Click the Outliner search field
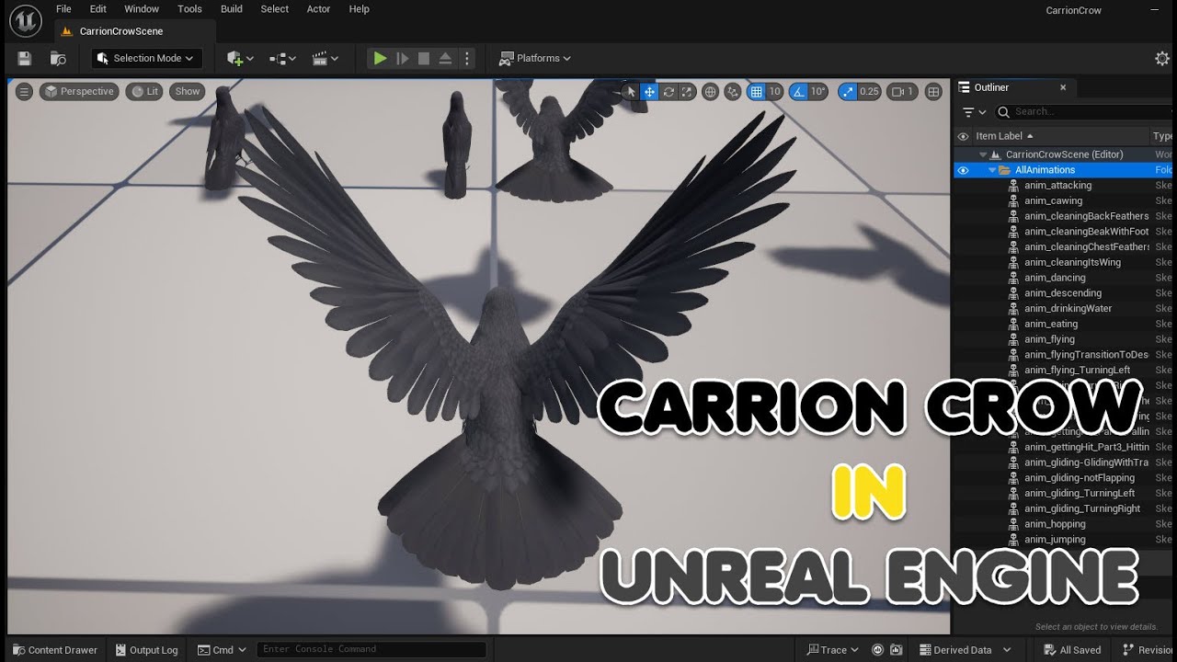The image size is (1177, 662). 1085,112
